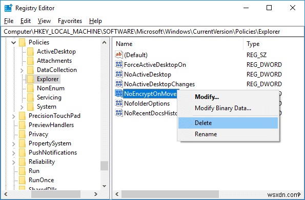Click the DataCollection folder icon
The width and height of the screenshot is (305, 200).
31,70
